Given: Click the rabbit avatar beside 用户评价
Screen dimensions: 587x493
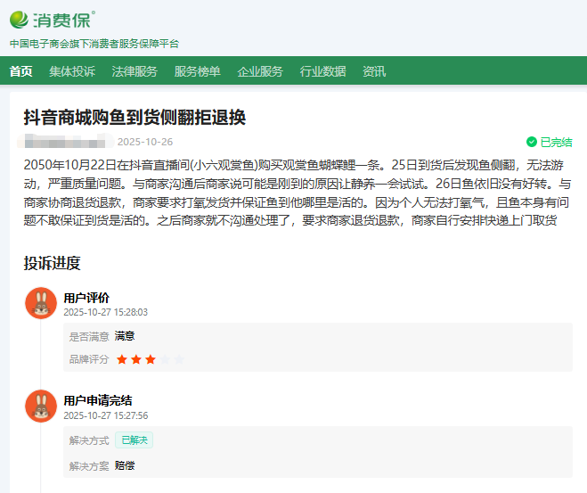Looking at the screenshot, I should [x=41, y=303].
